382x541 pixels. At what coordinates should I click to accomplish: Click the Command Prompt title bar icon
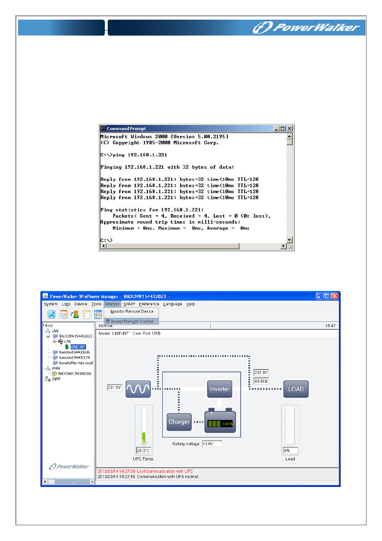(103, 128)
